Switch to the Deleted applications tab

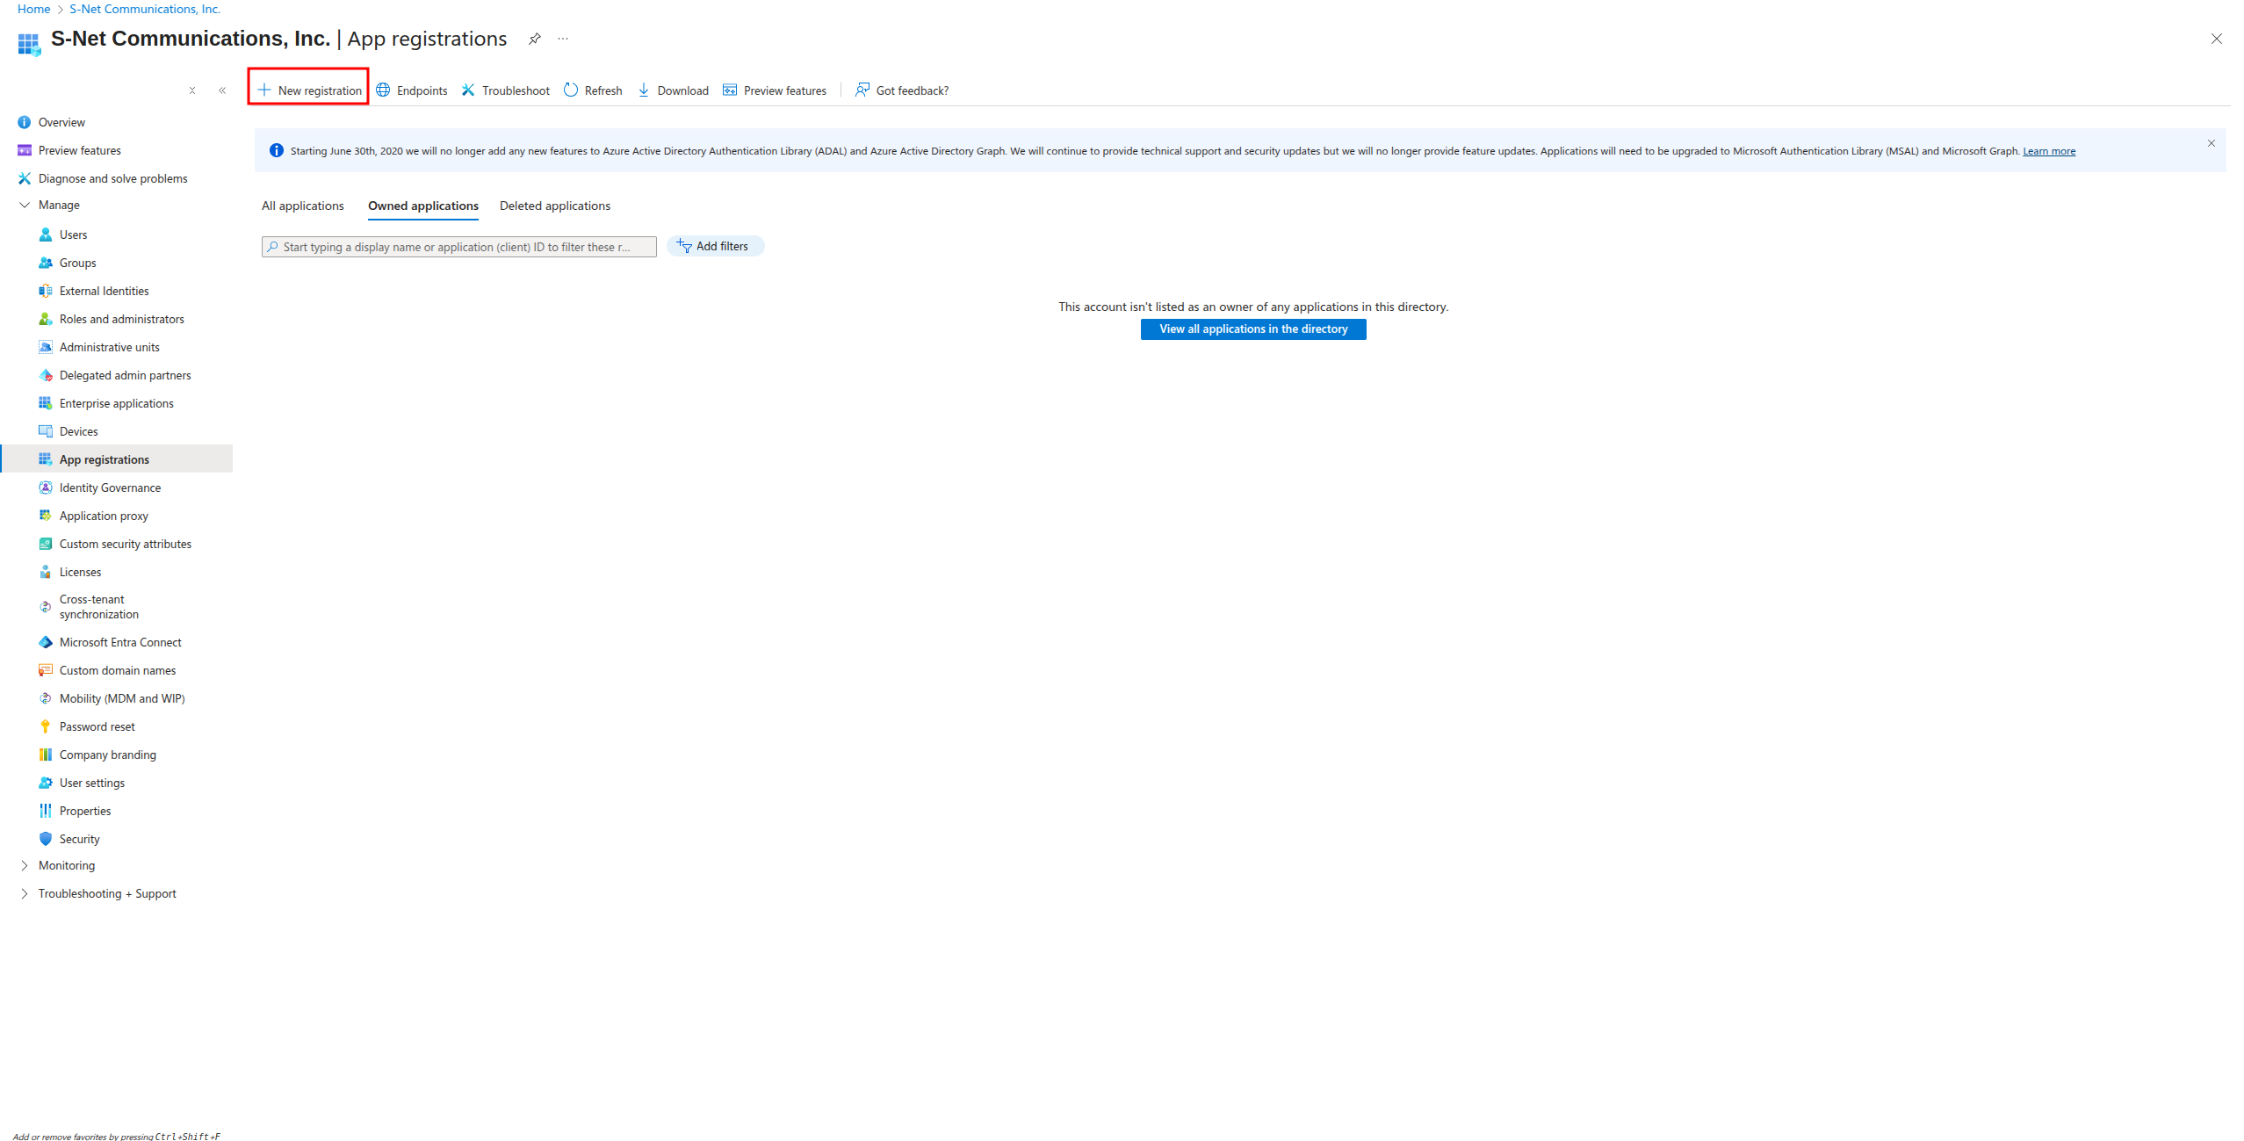click(x=555, y=206)
